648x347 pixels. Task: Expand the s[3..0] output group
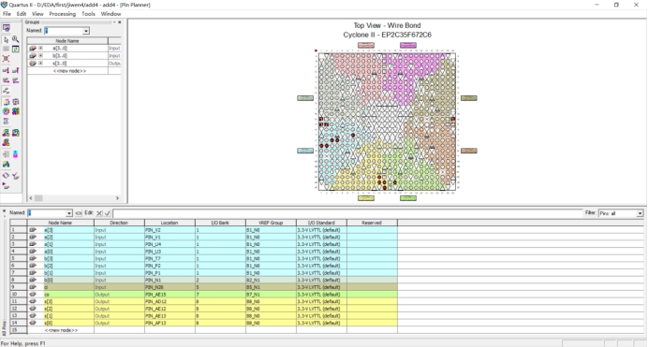pyautogui.click(x=40, y=63)
